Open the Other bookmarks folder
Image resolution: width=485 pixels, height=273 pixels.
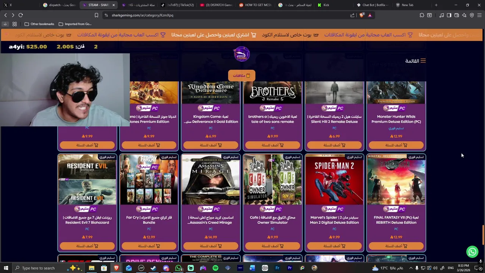[x=39, y=24]
